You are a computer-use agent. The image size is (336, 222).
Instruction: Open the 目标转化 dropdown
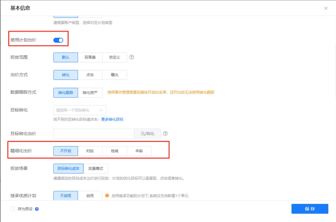80,110
